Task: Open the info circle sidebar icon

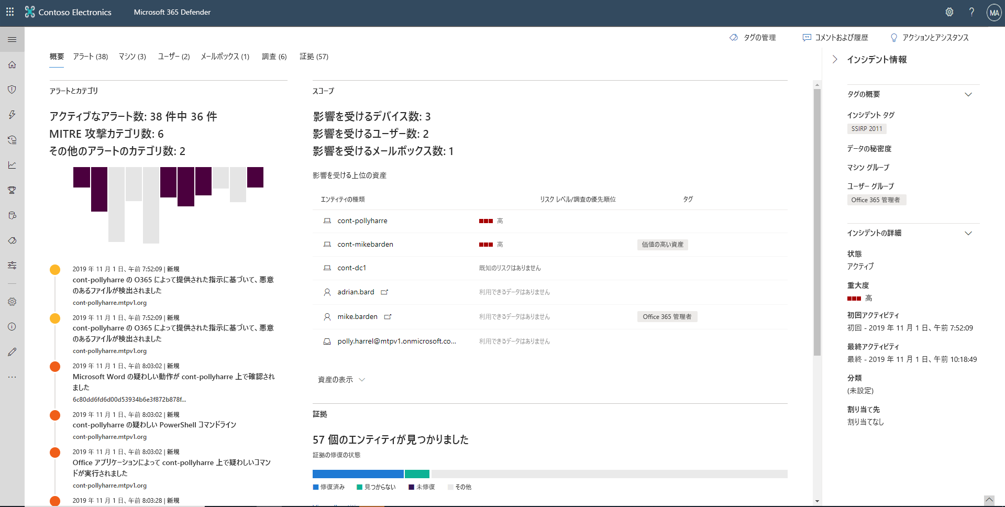Action: point(12,327)
